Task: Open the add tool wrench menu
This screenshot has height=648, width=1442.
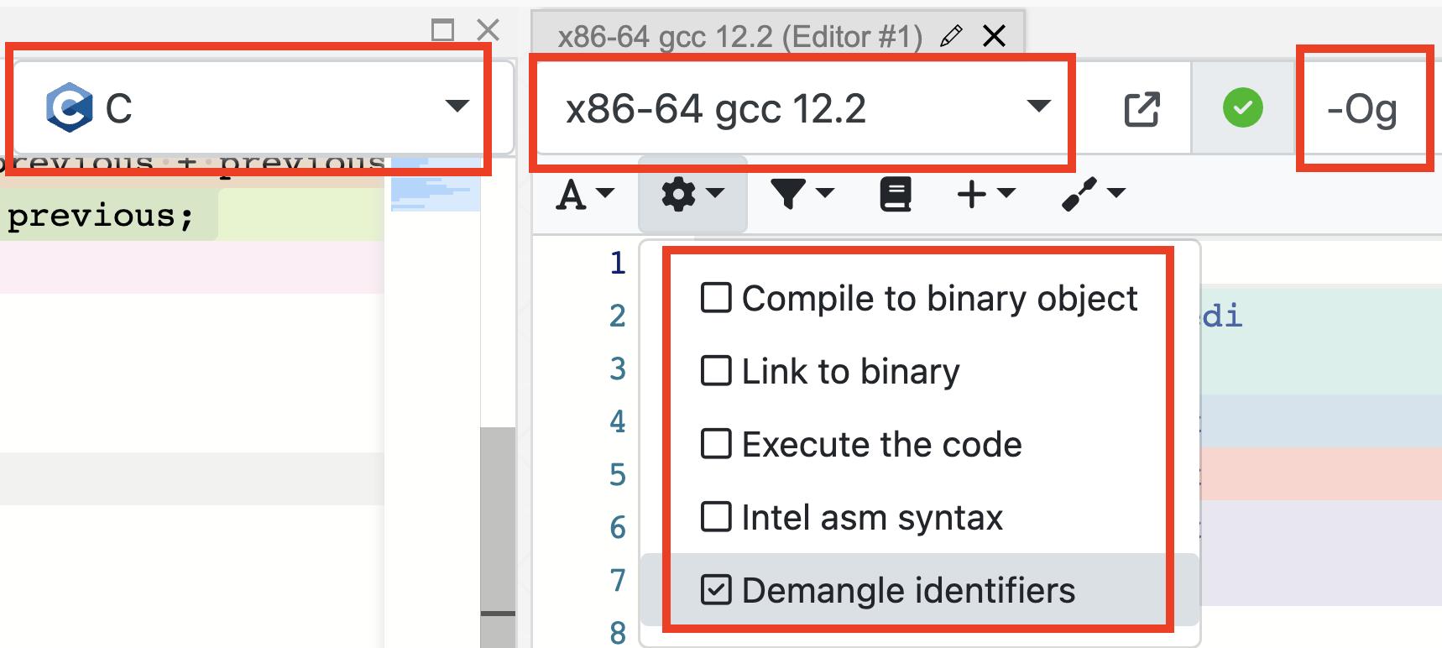Action: point(1092,194)
